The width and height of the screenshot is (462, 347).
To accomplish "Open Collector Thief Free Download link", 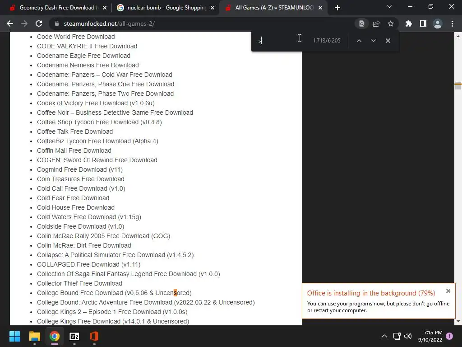I will tap(79, 283).
